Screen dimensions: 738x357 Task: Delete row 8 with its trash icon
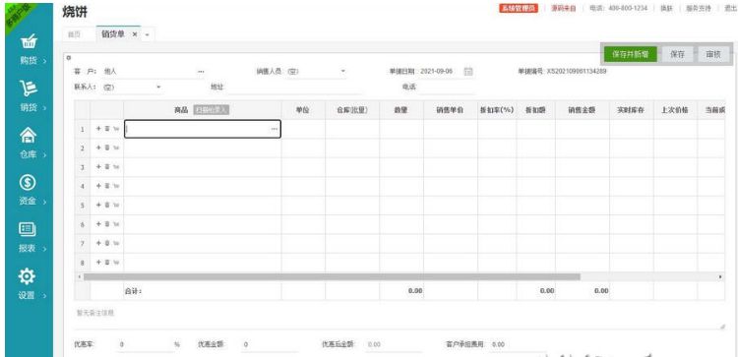pyautogui.click(x=107, y=262)
